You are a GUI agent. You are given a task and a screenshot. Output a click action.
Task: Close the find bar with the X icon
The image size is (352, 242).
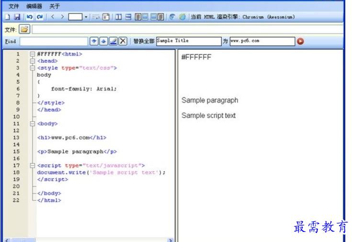pos(123,41)
